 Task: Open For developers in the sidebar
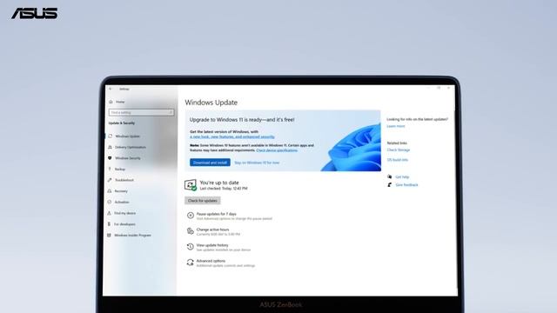(x=124, y=224)
